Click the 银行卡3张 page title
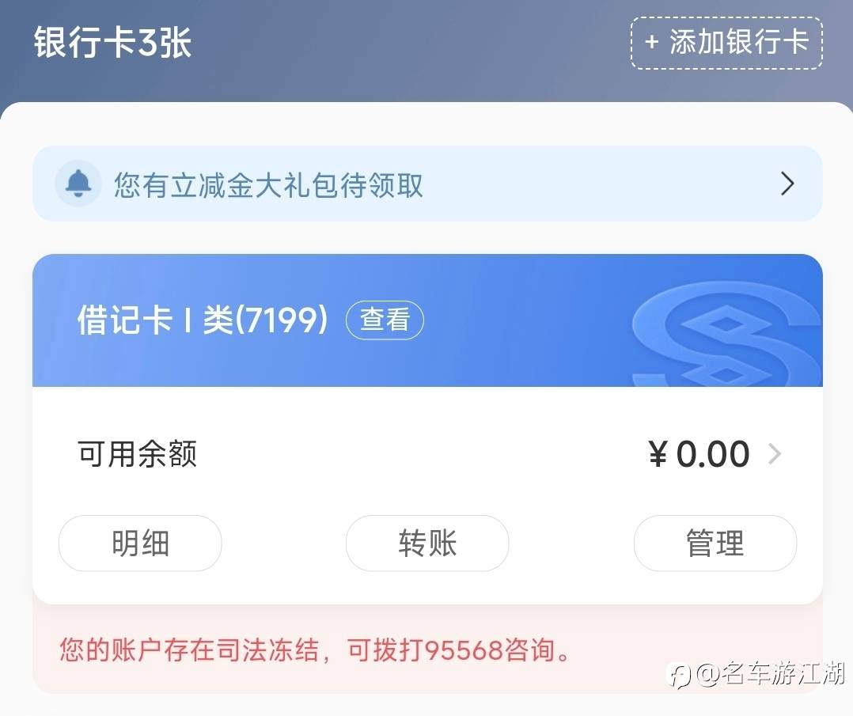 112,43
